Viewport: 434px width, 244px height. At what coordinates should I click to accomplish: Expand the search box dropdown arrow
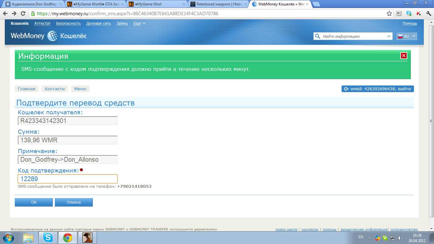coord(390,37)
